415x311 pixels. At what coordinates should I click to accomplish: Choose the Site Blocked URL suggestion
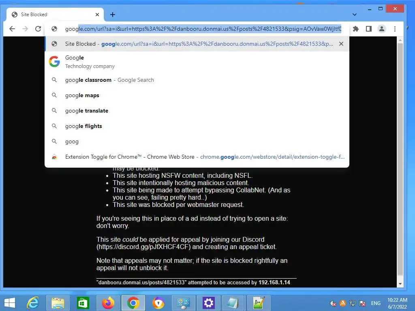(197, 44)
